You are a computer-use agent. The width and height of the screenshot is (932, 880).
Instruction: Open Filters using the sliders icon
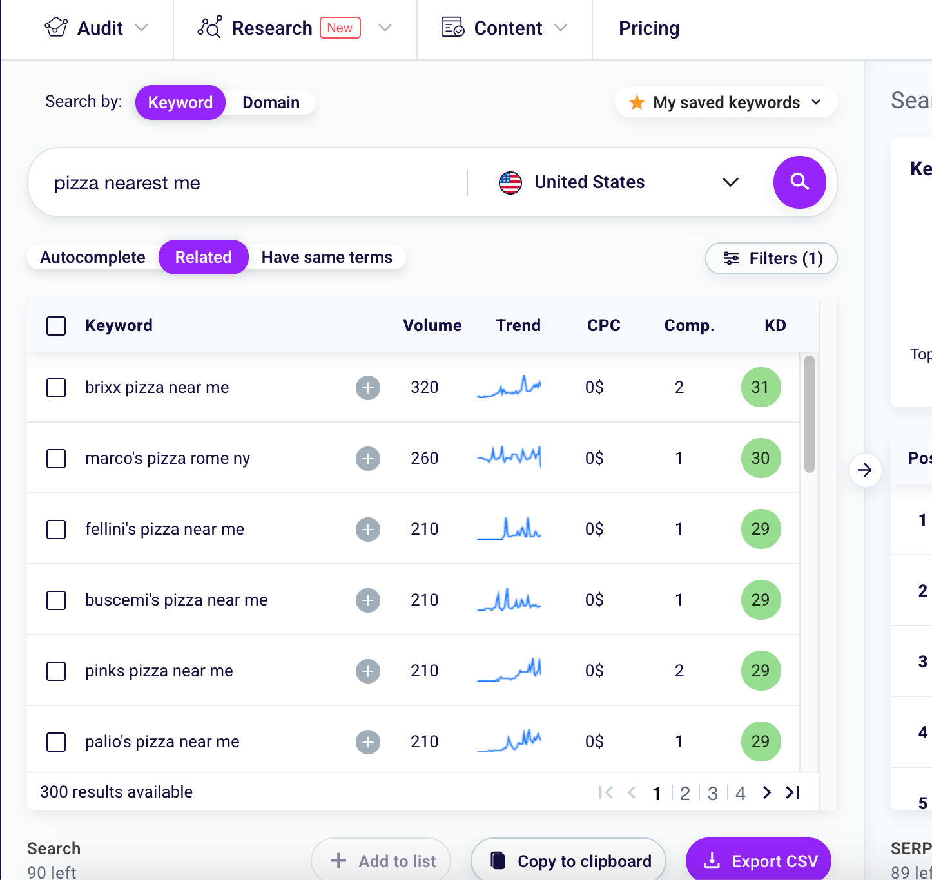[732, 258]
